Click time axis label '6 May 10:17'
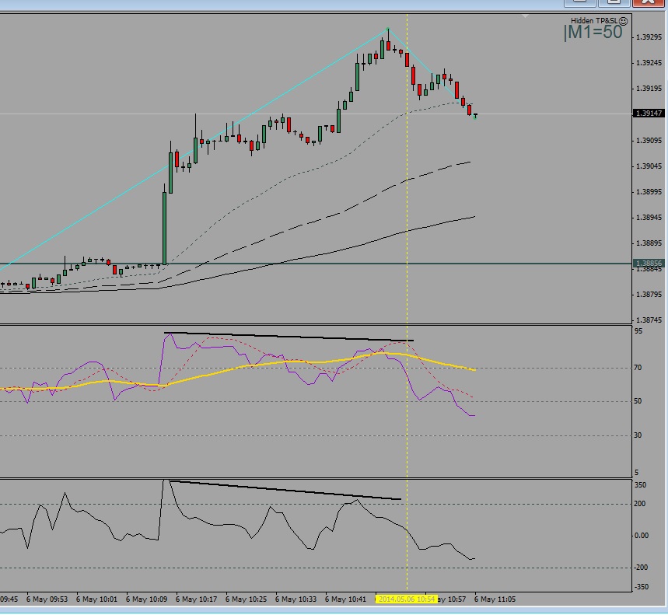The height and width of the screenshot is (615, 668). pyautogui.click(x=197, y=599)
